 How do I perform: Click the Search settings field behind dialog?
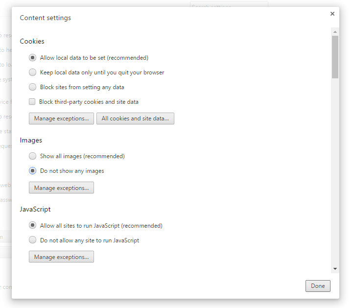point(229,4)
